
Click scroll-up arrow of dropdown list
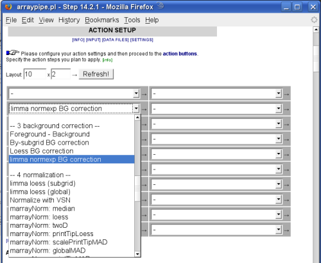coord(137,117)
